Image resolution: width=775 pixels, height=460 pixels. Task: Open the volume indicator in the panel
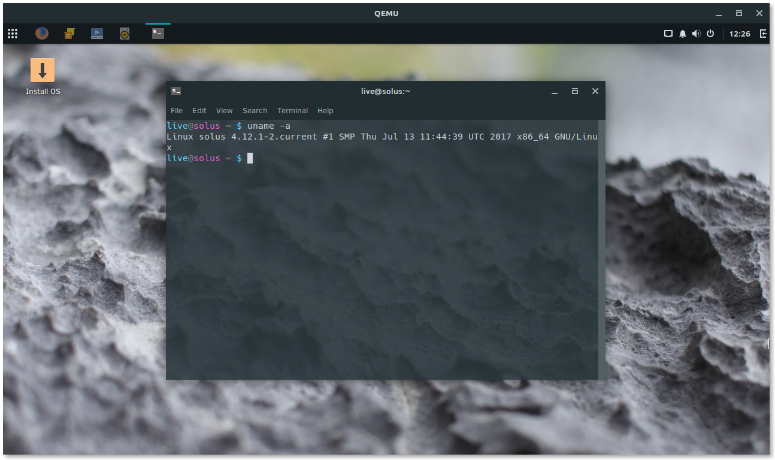(696, 34)
